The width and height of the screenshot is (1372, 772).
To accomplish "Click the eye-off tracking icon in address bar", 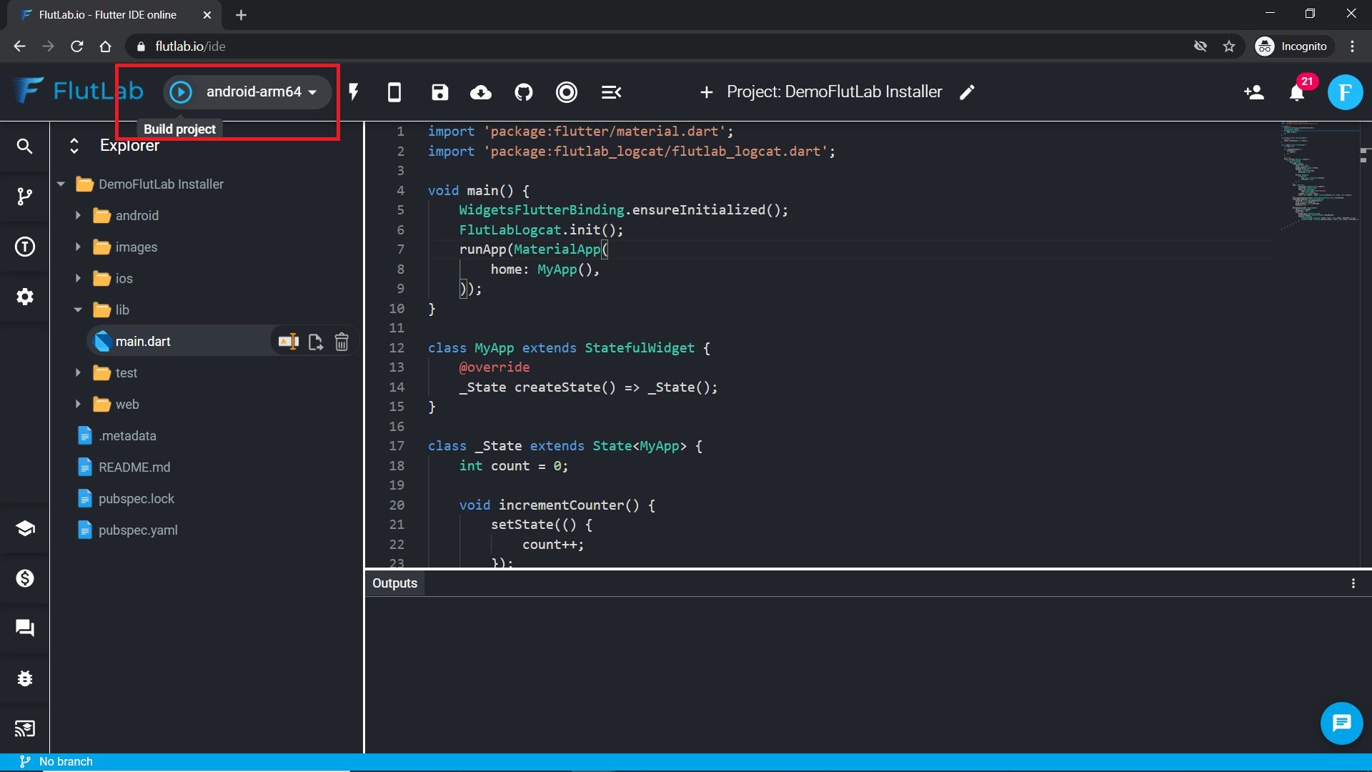I will coord(1200,46).
